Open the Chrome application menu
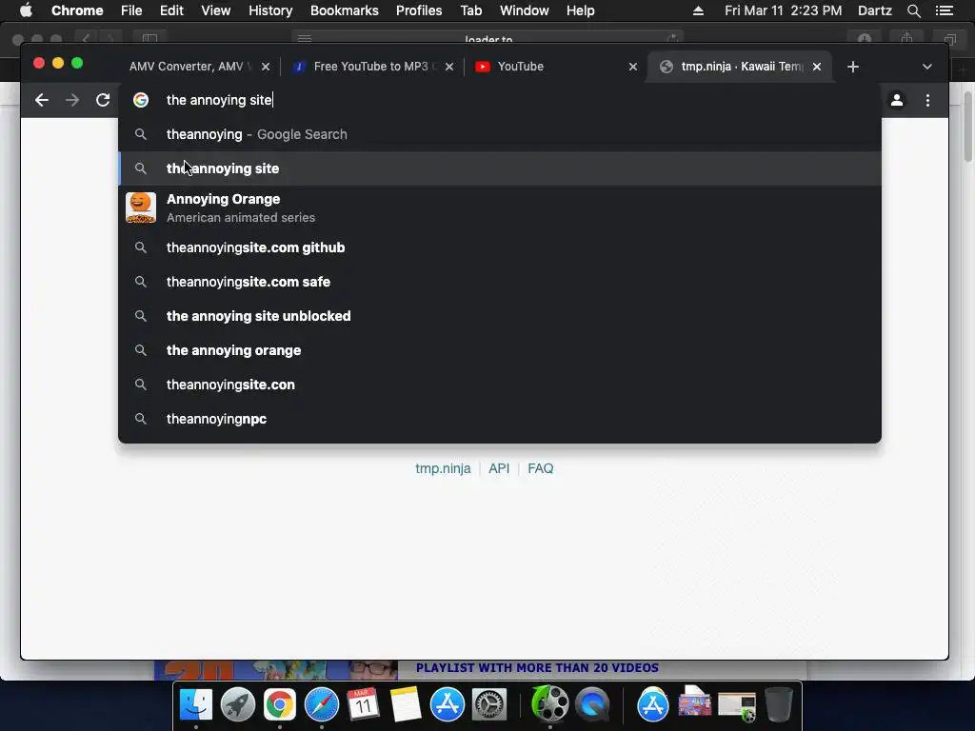 tap(77, 10)
